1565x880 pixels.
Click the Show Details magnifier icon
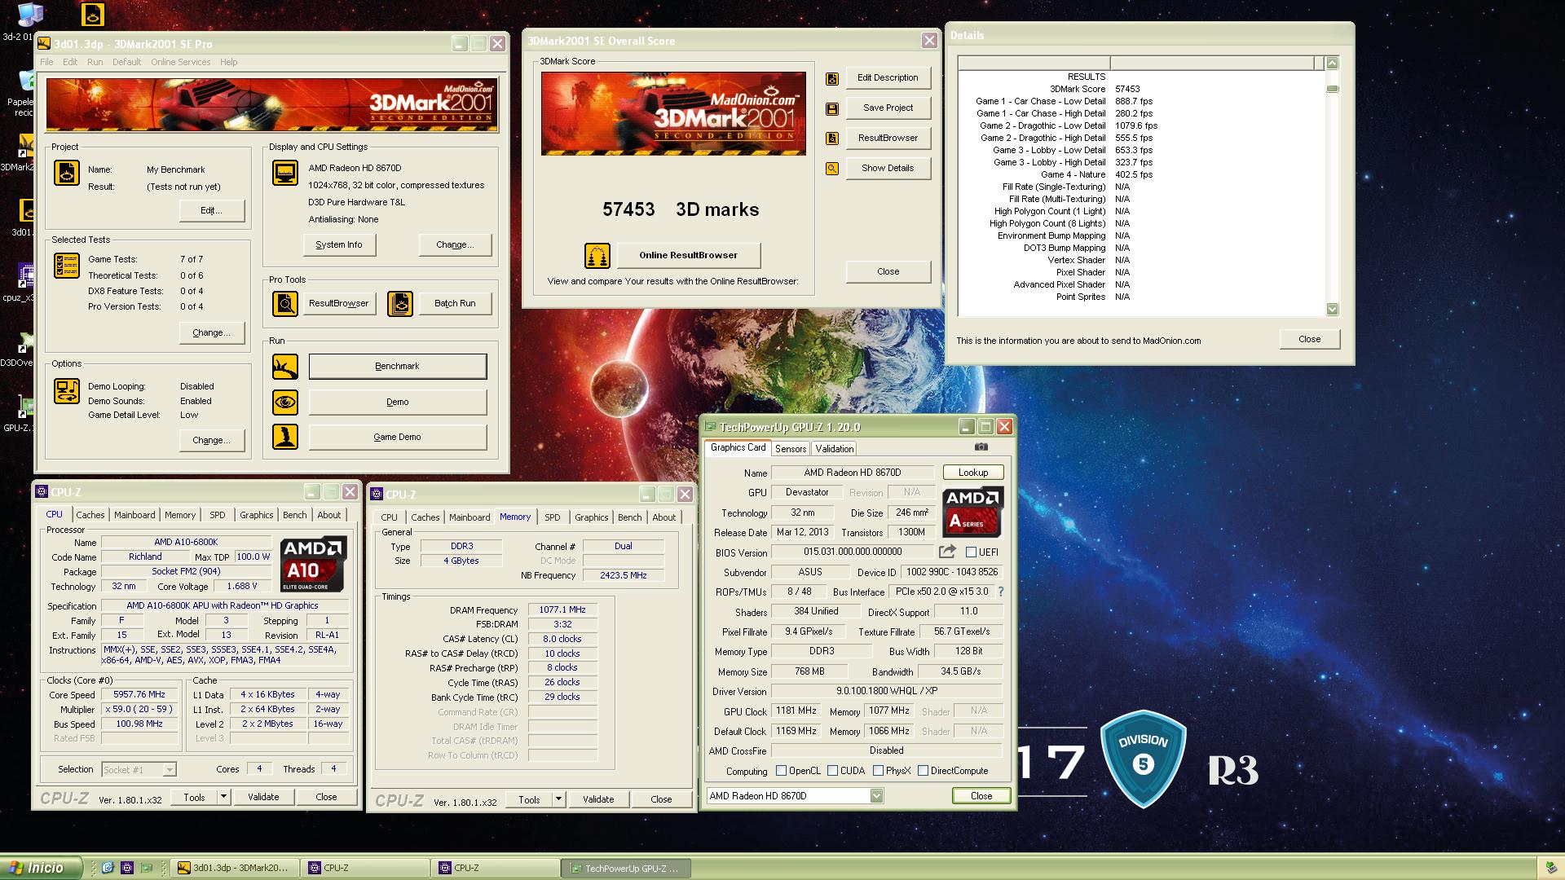tap(832, 169)
